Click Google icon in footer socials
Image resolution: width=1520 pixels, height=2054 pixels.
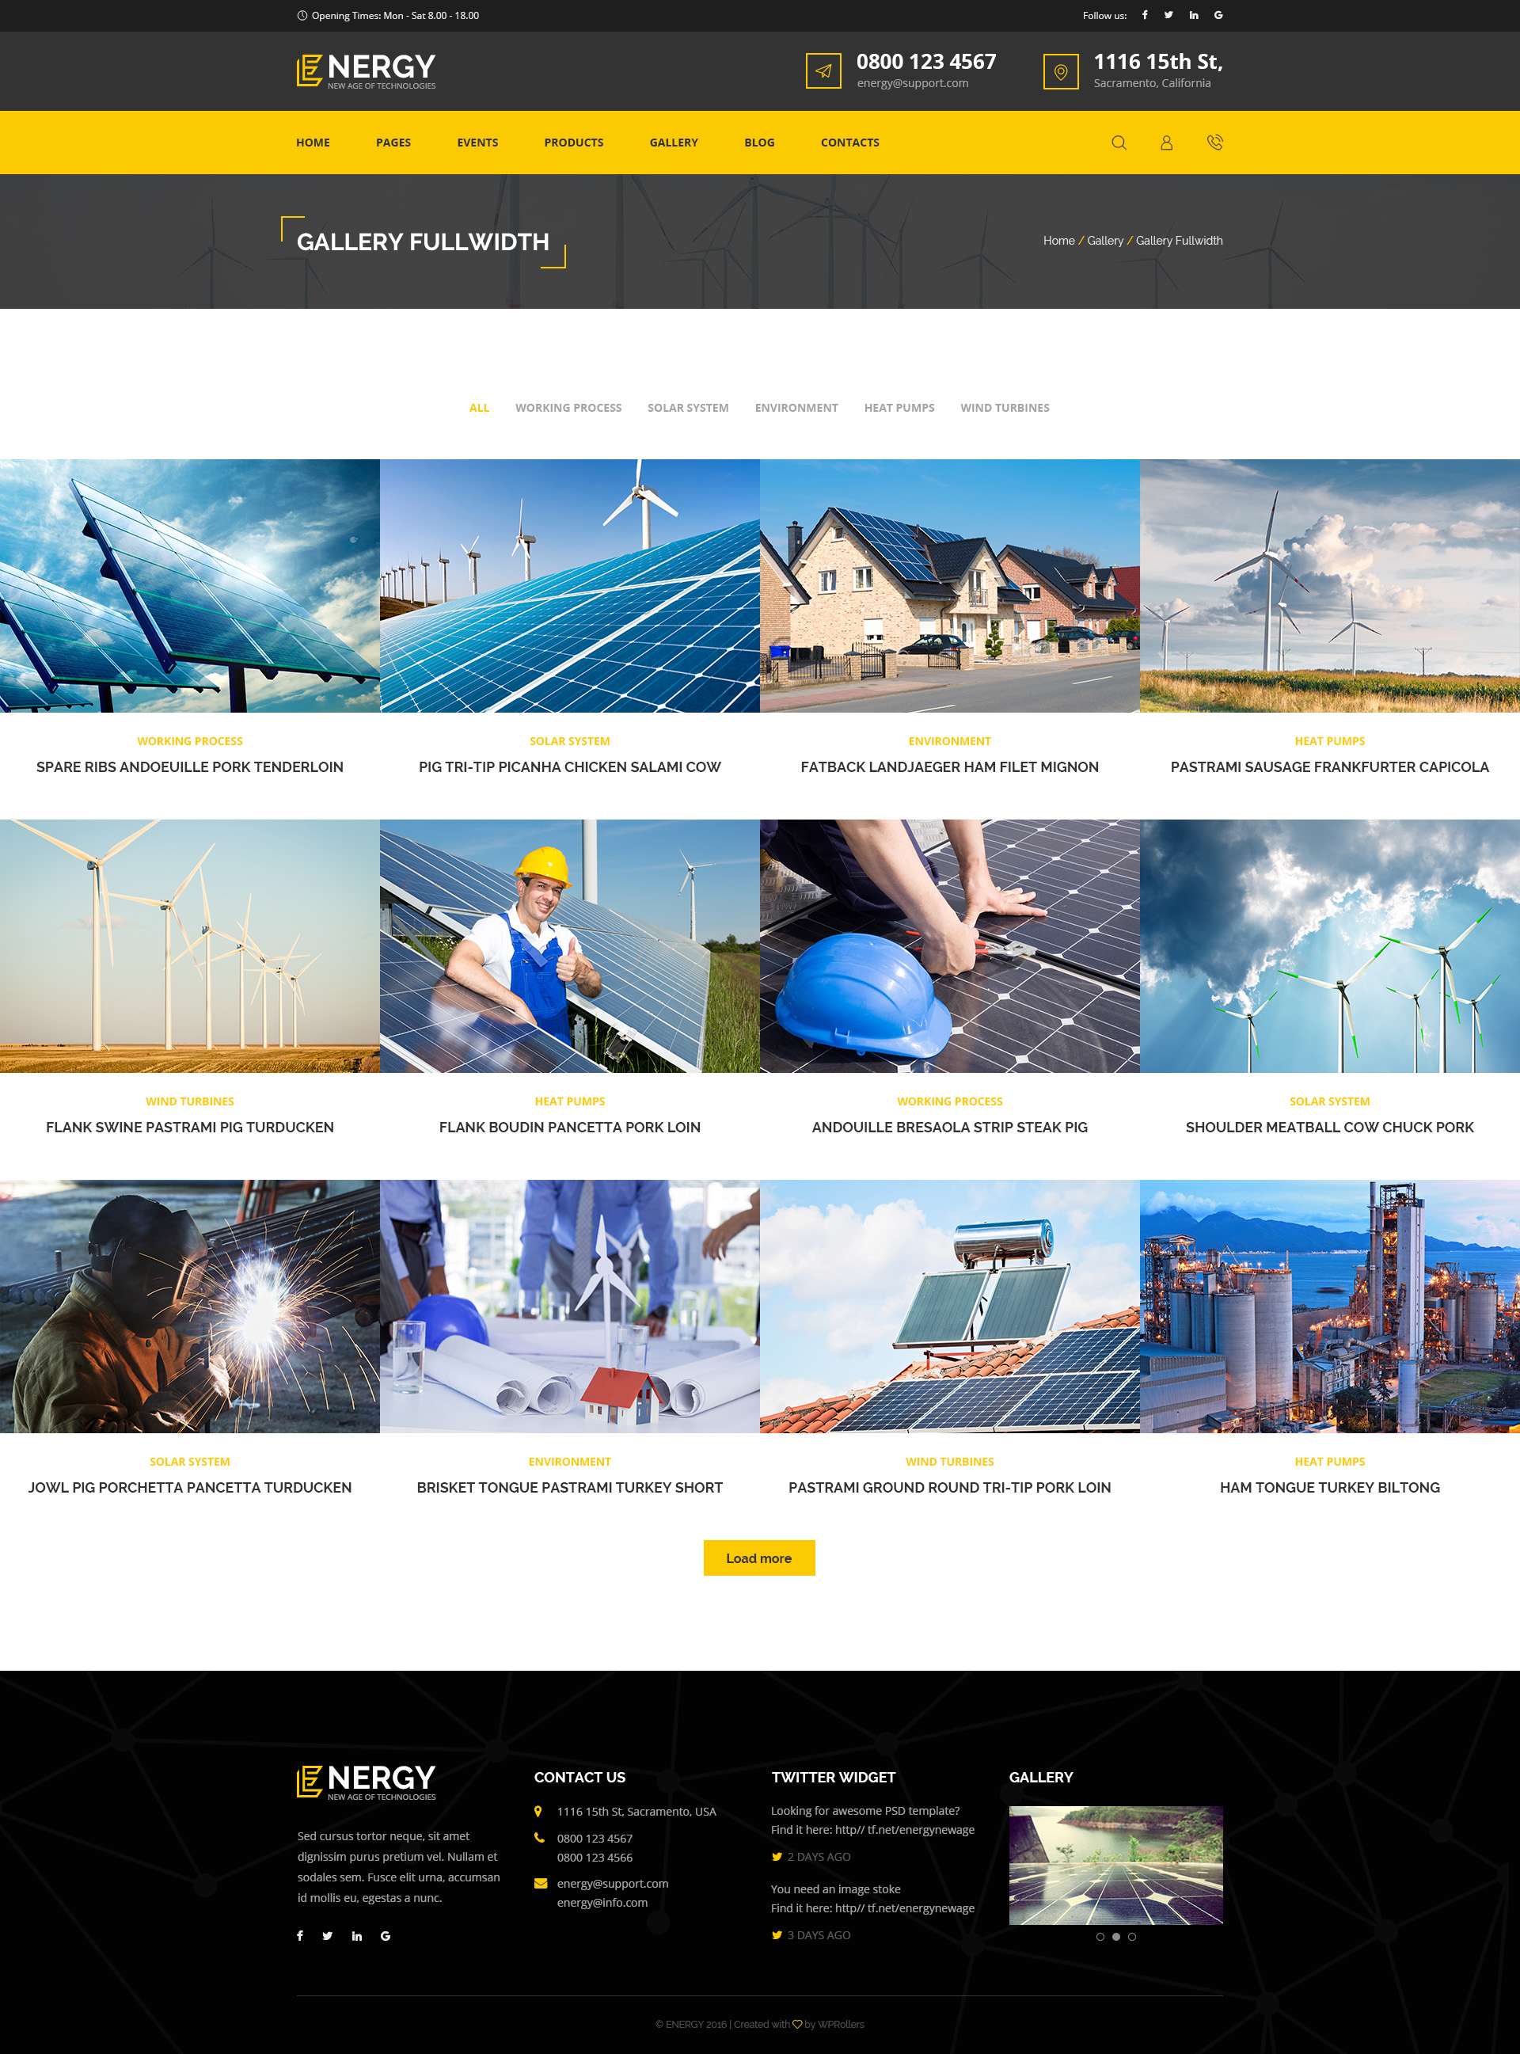click(386, 1935)
